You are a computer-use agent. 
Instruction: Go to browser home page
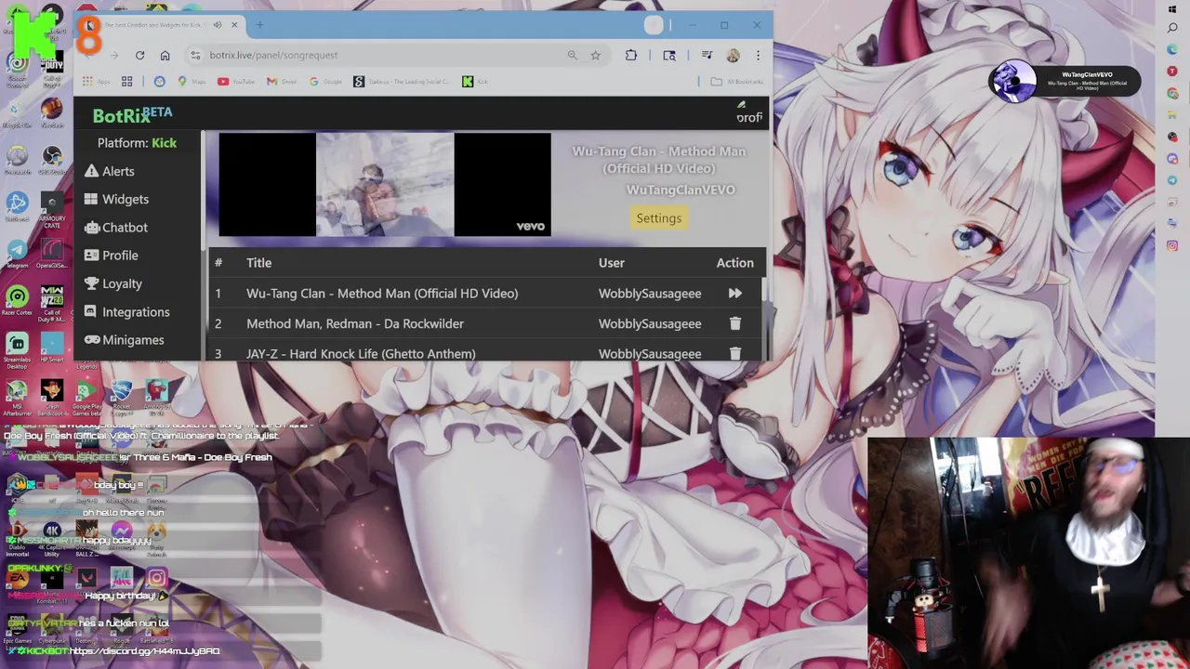165,55
